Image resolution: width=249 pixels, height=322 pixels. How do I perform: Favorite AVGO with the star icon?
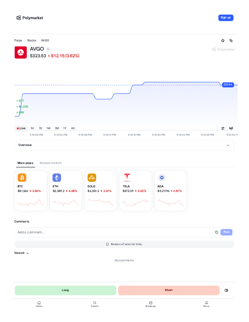coord(223,41)
